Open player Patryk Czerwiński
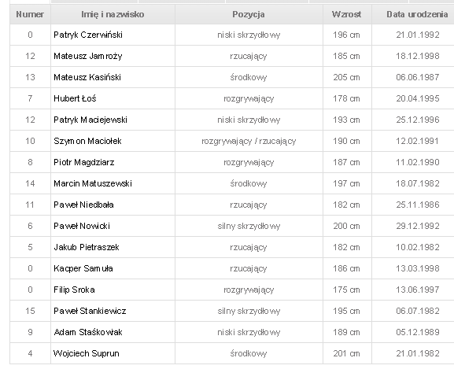Image resolution: width=454 pixels, height=369 pixels. 88,35
